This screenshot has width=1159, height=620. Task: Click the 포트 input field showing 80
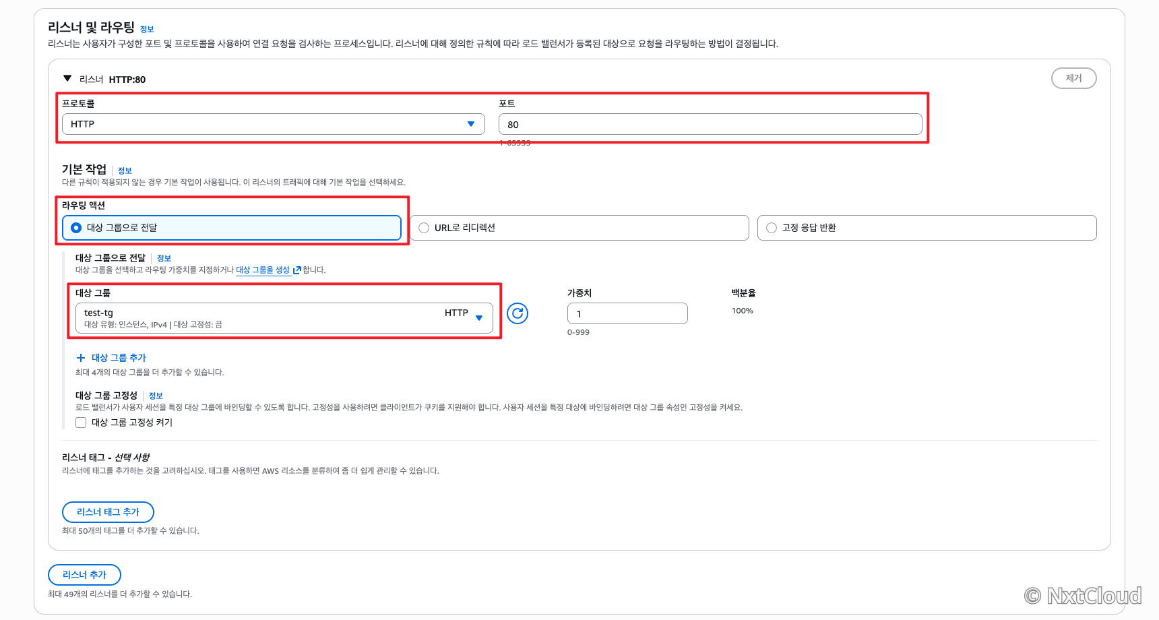[710, 124]
